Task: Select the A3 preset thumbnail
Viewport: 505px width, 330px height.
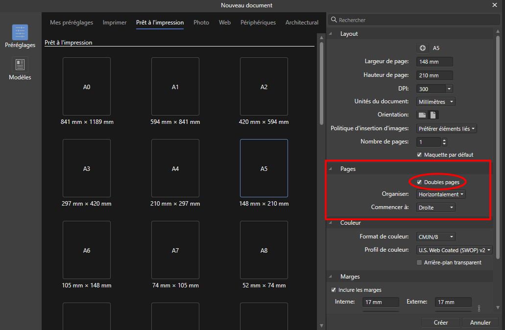Action: pos(87,168)
